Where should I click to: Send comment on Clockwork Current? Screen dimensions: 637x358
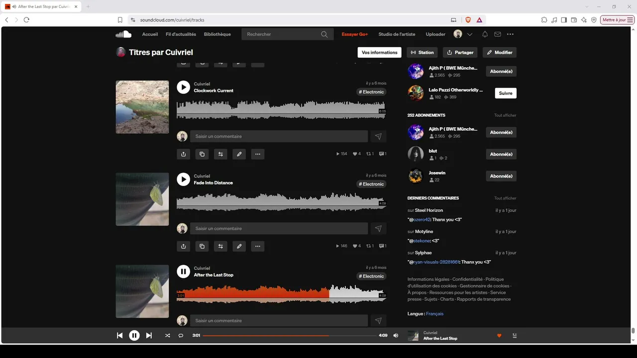point(378,136)
